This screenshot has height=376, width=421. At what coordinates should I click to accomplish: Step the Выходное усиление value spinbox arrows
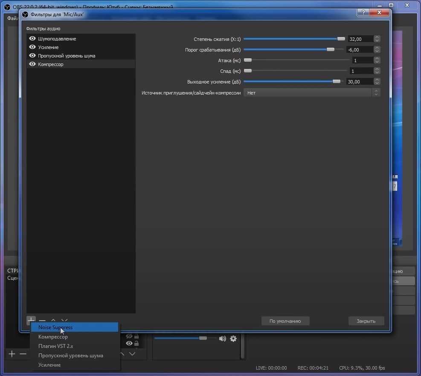click(377, 81)
